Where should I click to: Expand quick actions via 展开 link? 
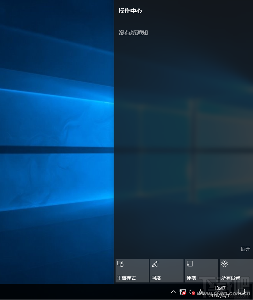tap(245, 249)
